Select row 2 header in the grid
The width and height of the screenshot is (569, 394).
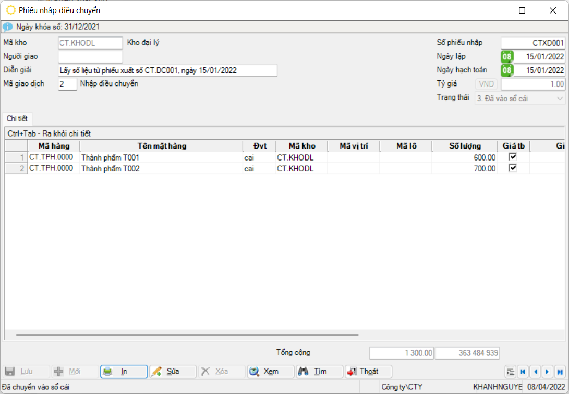(16, 168)
